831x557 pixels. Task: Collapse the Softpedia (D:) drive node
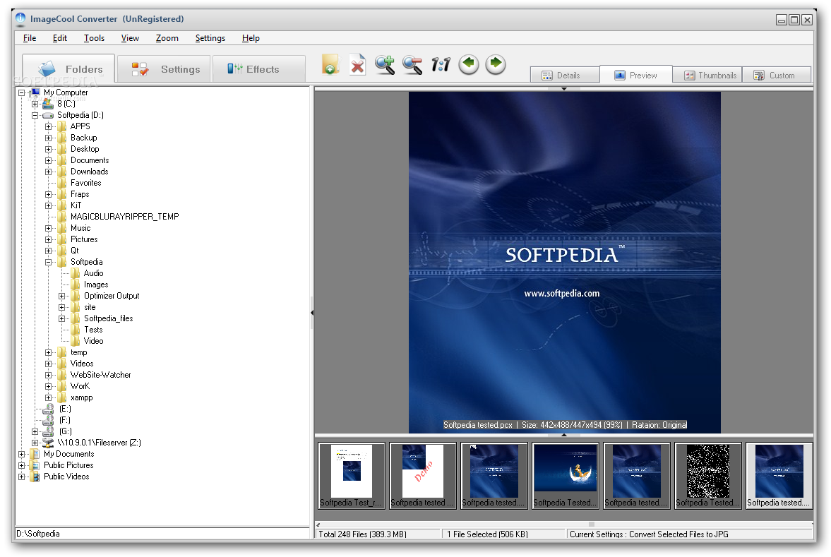tap(35, 115)
